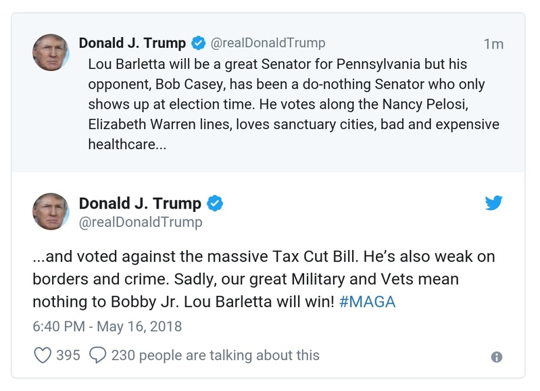
Task: Open the #MAGA hashtag link
Action: point(368,301)
